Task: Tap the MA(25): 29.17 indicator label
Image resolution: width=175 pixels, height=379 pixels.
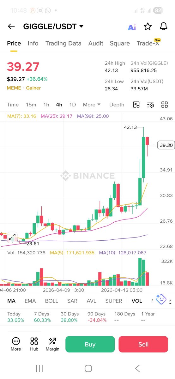Action: pyautogui.click(x=57, y=116)
